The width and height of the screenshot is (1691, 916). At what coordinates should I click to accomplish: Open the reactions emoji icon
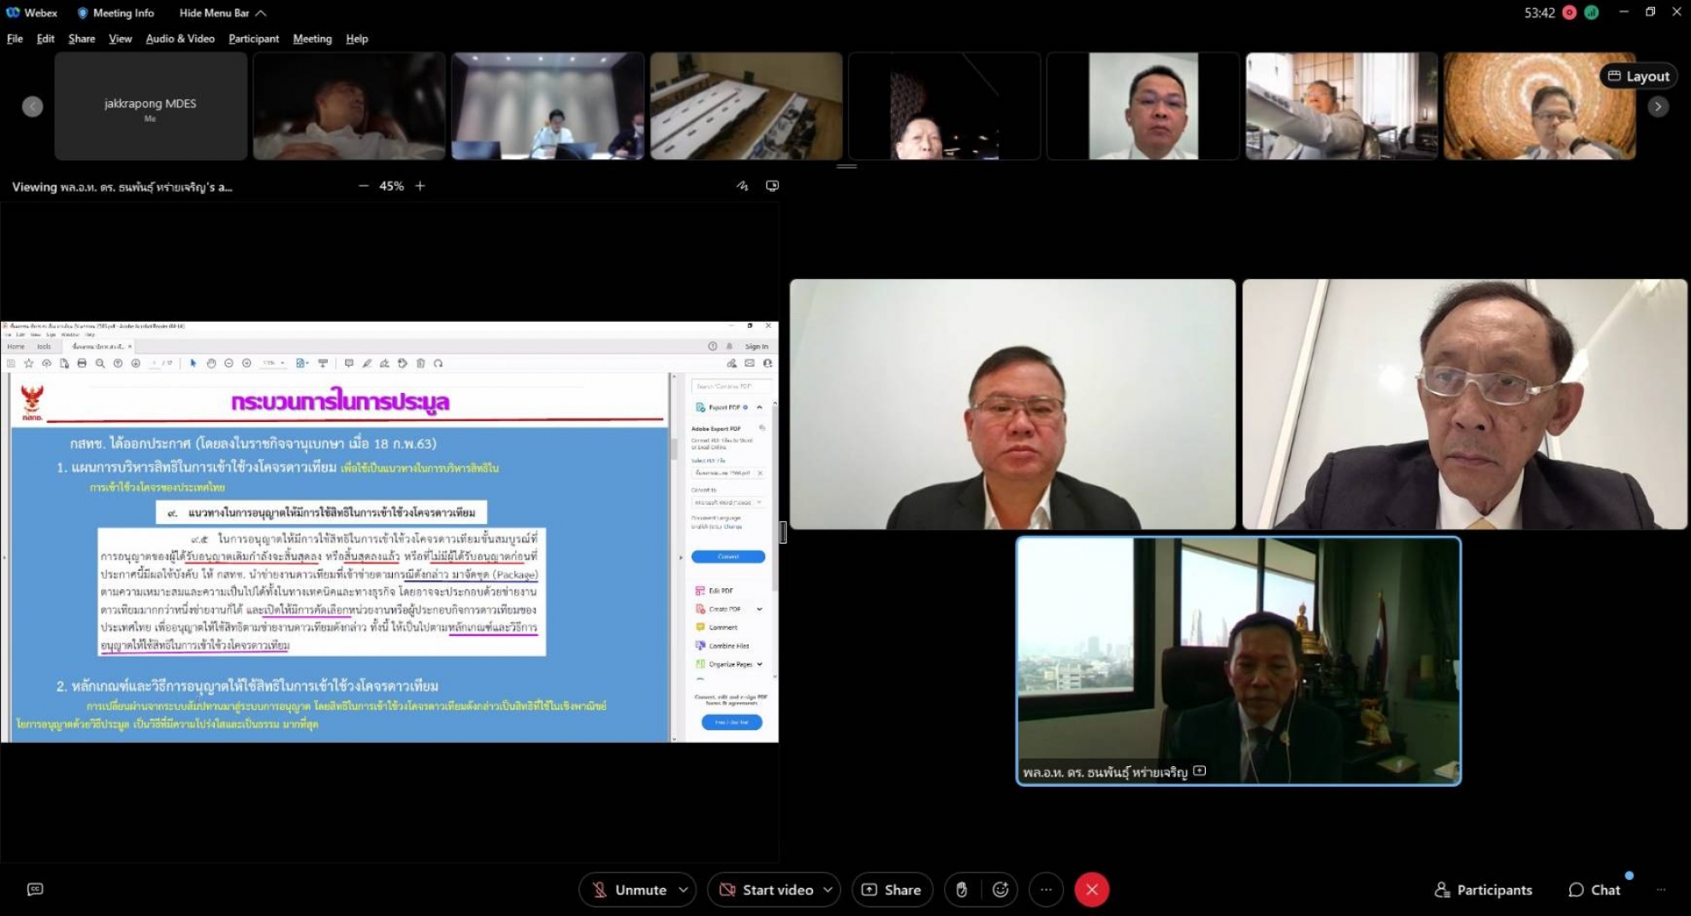tap(1000, 889)
